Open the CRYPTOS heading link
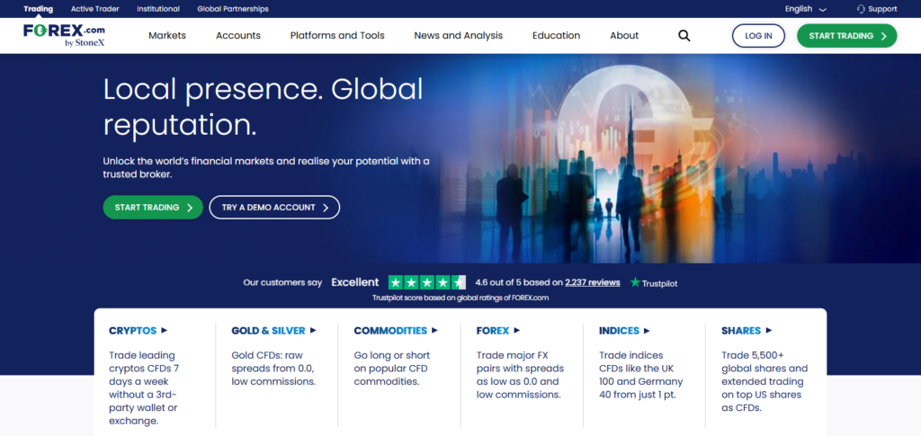921x436 pixels. point(133,331)
